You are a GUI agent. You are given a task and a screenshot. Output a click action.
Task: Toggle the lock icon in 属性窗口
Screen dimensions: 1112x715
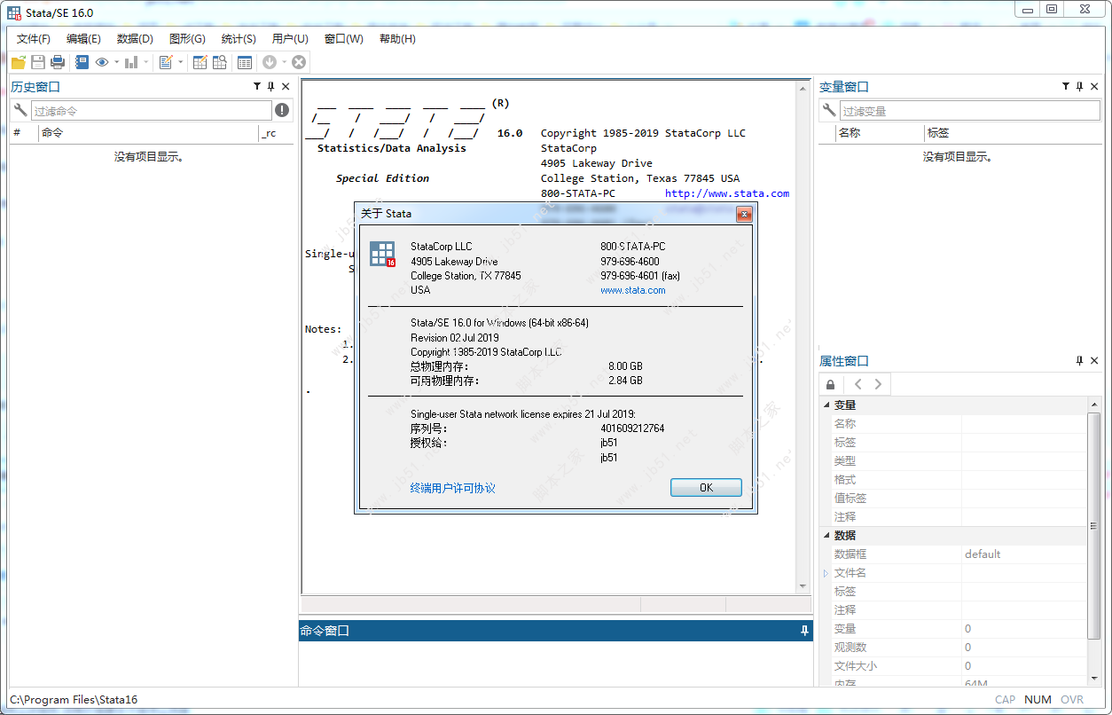coord(830,384)
